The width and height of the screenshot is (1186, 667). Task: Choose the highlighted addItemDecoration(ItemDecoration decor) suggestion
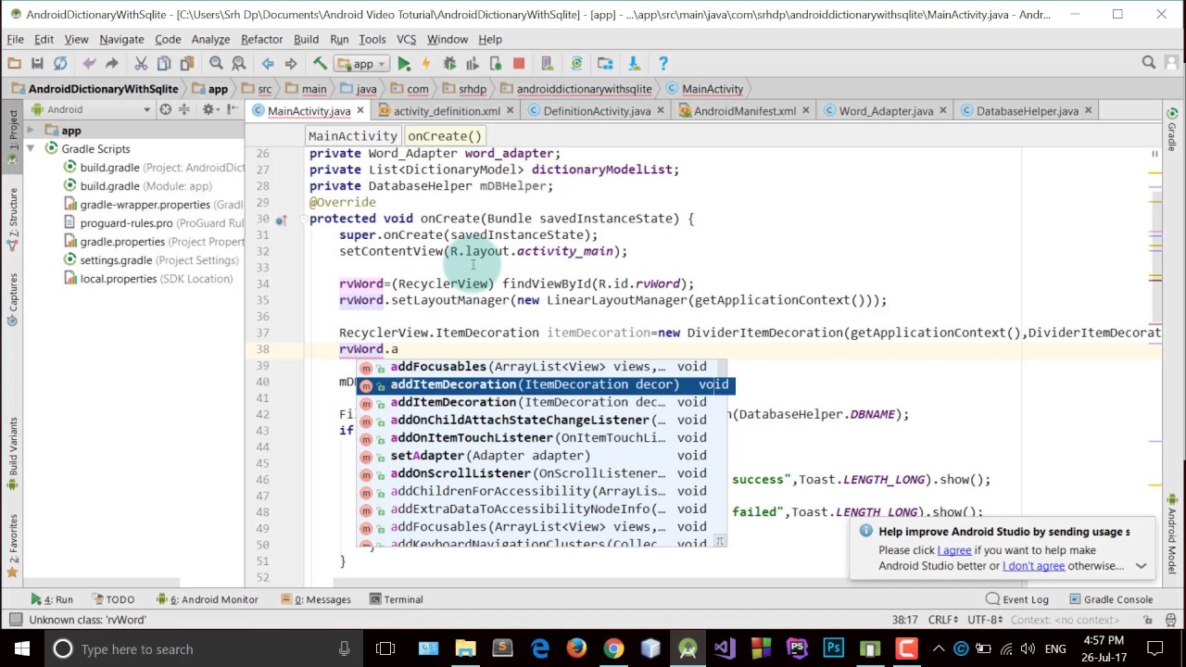546,384
